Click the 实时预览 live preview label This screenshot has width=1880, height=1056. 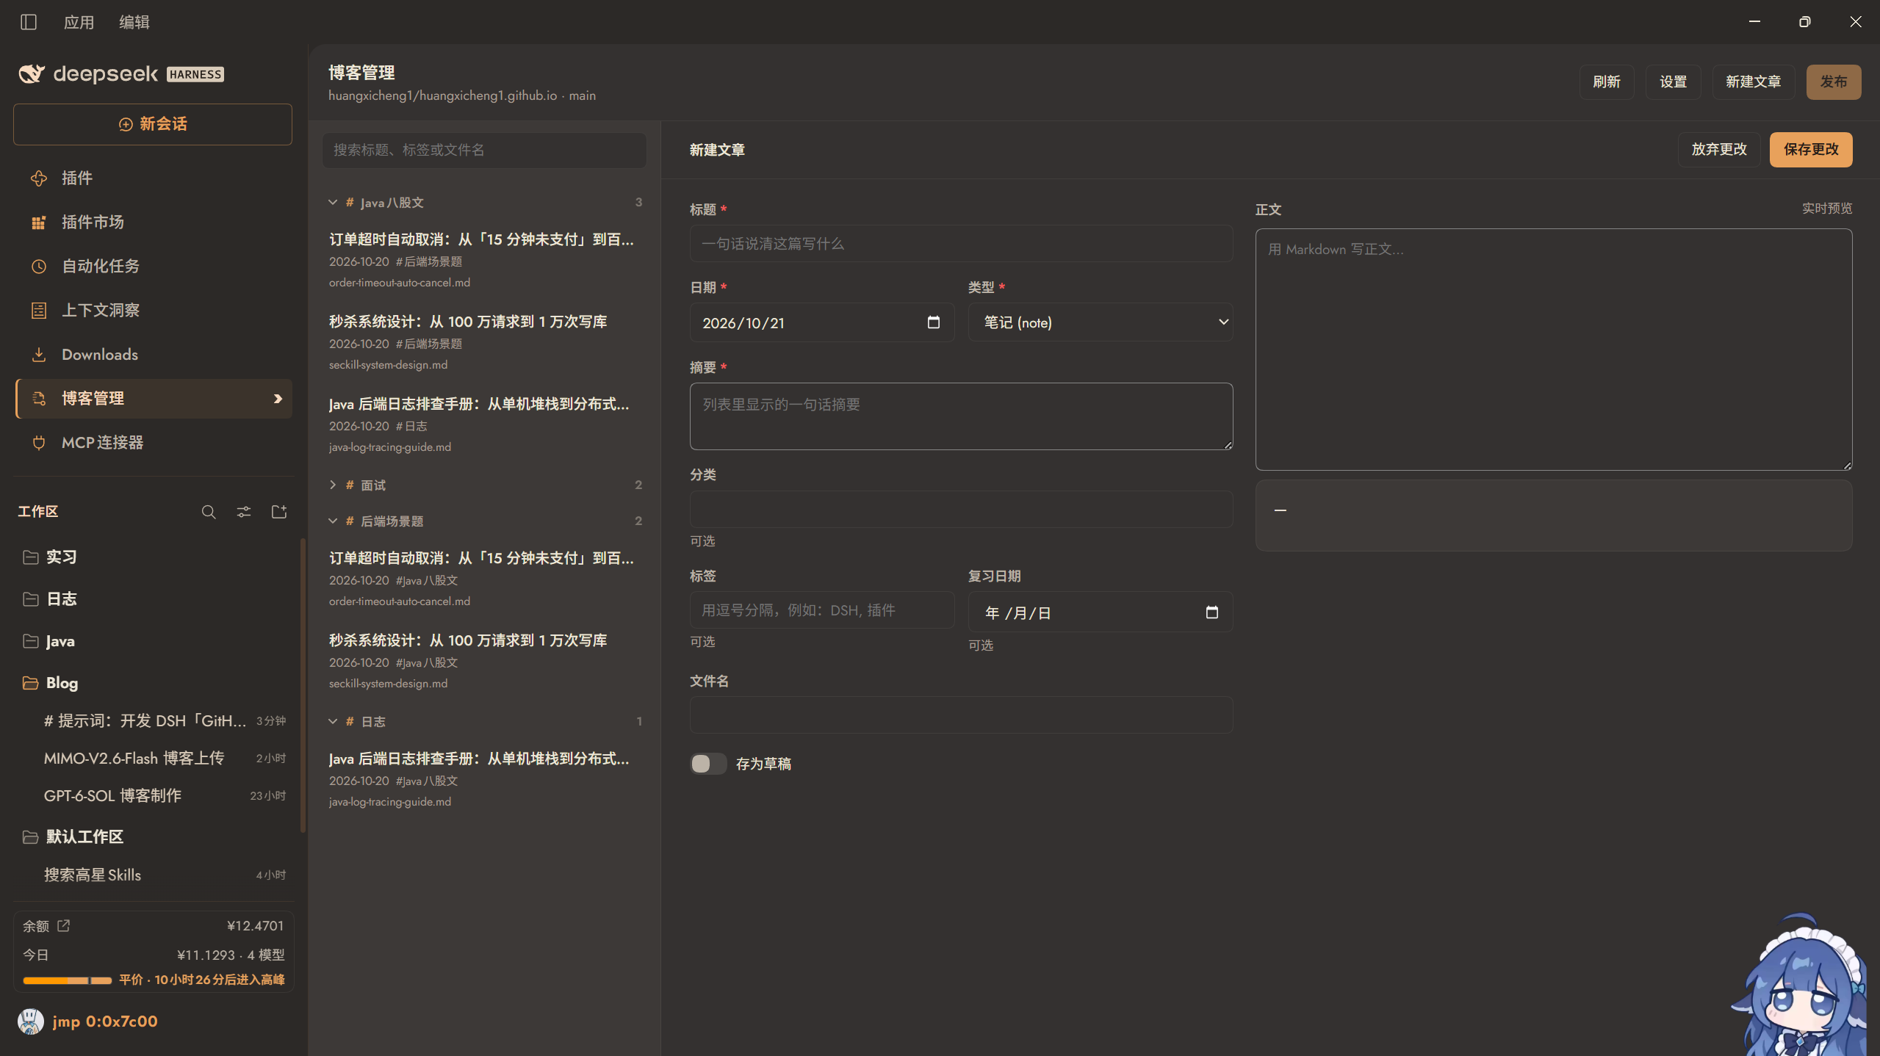[1827, 209]
